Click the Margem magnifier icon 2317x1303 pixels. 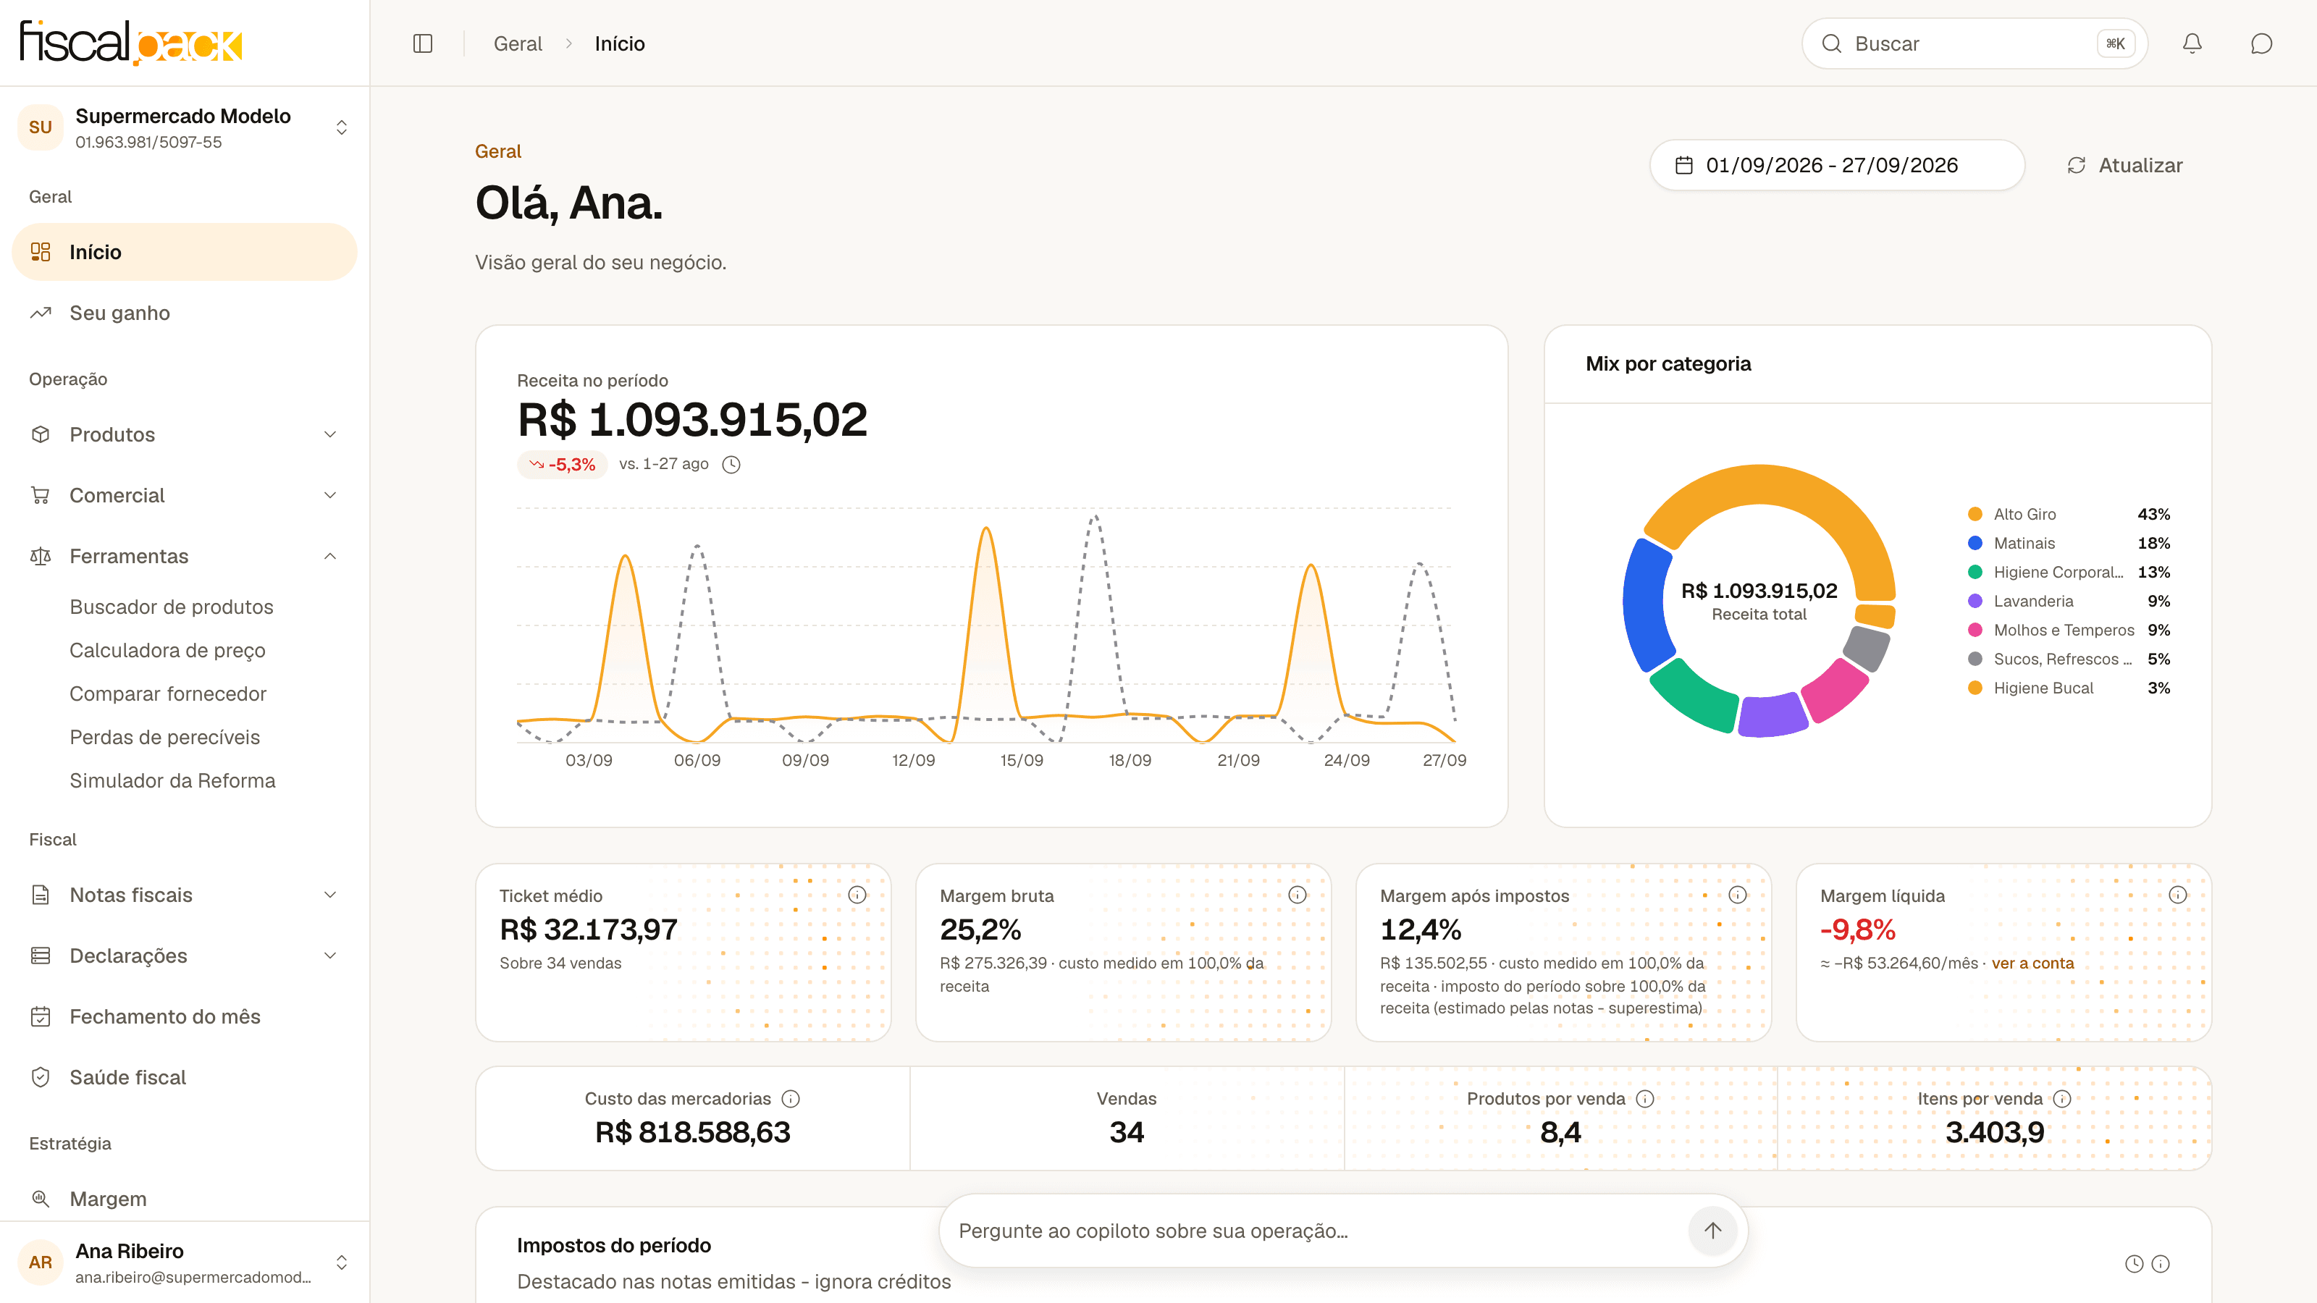[x=41, y=1199]
